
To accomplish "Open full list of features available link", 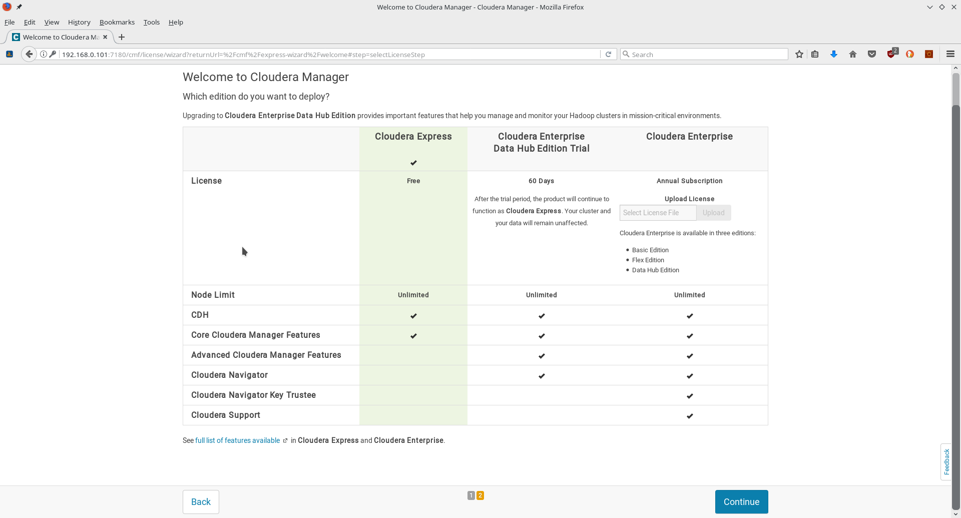I will [x=237, y=440].
